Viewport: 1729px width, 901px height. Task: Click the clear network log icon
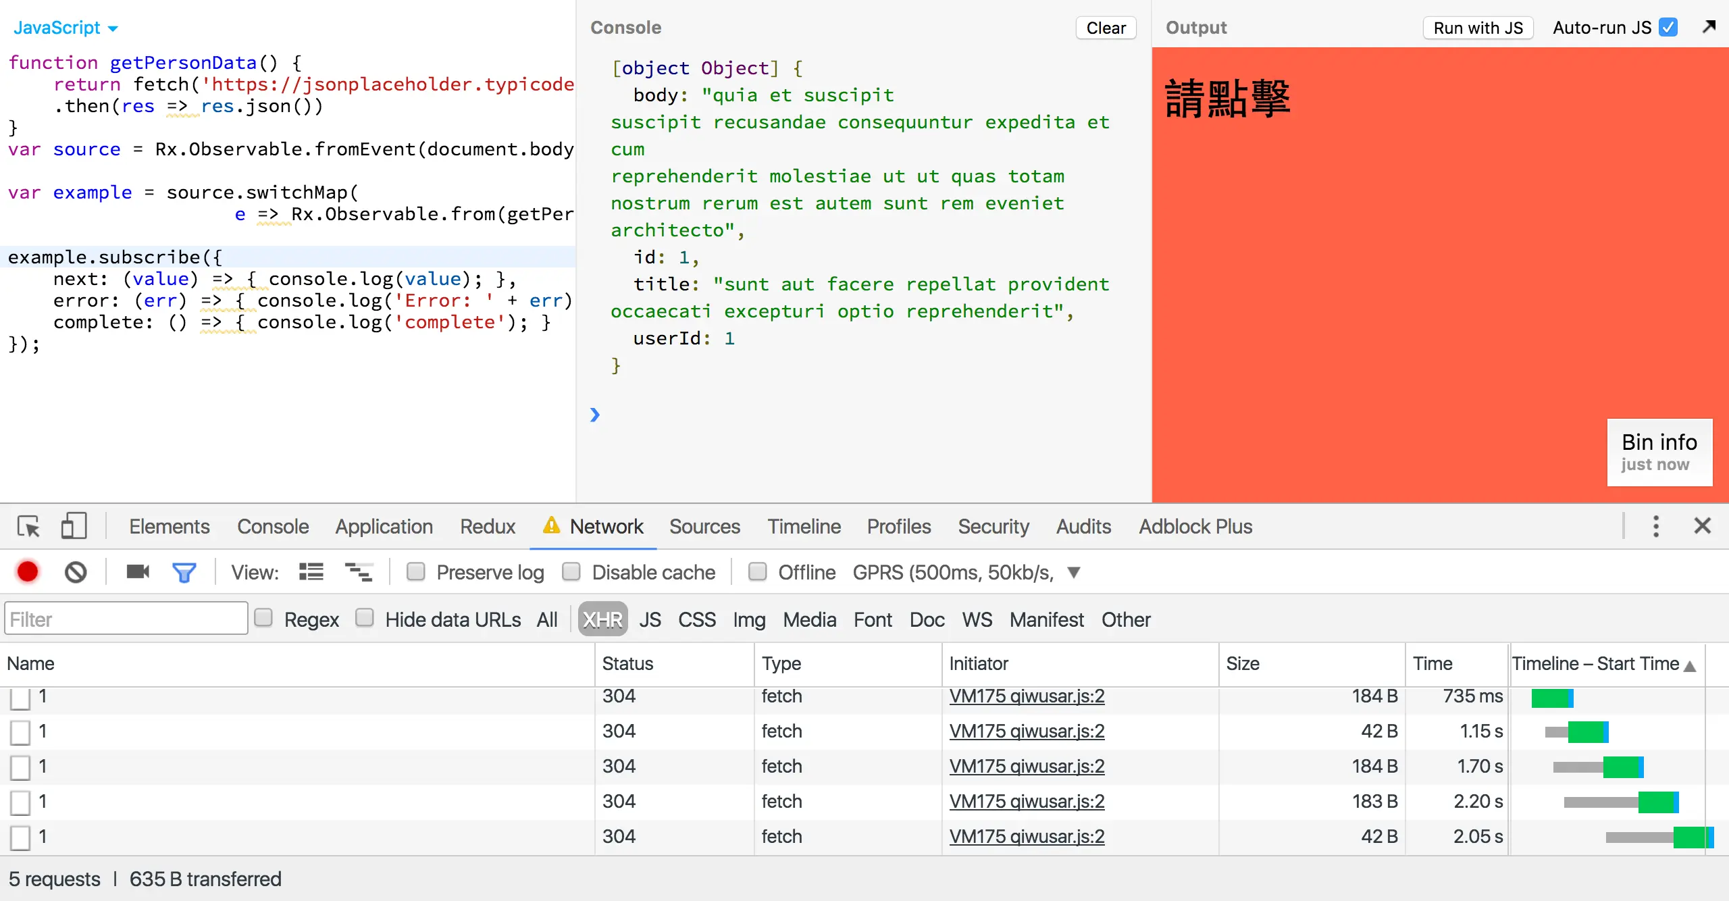click(76, 572)
